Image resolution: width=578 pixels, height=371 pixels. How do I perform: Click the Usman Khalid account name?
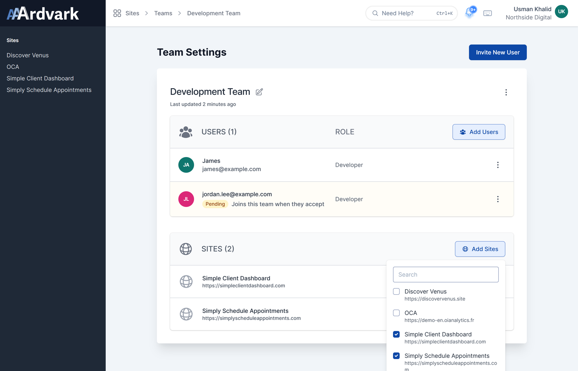[533, 9]
